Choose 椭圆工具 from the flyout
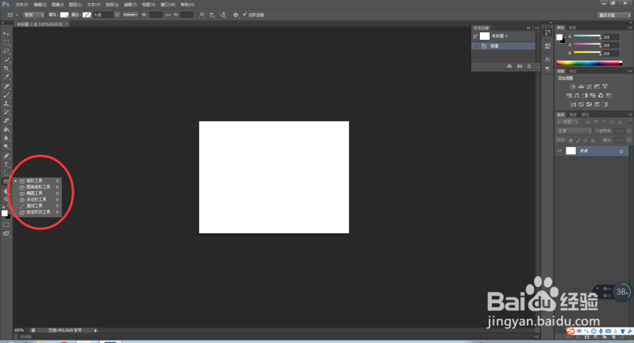The height and width of the screenshot is (343, 634). point(37,193)
